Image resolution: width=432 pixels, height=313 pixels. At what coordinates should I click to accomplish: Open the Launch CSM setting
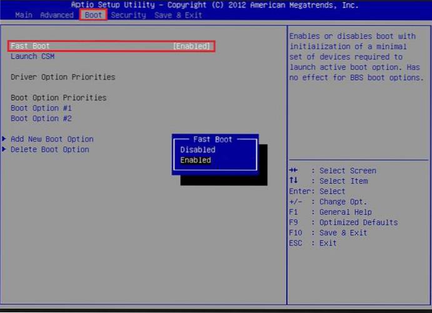pyautogui.click(x=32, y=56)
